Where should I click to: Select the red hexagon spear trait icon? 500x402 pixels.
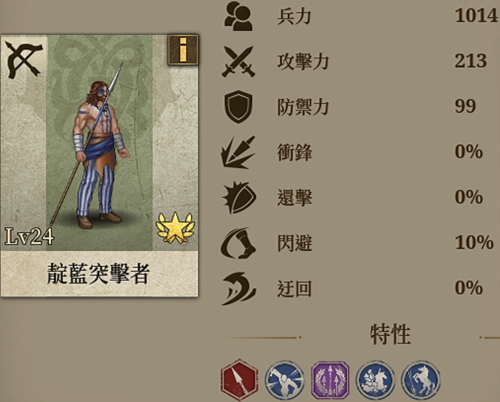coord(239,380)
